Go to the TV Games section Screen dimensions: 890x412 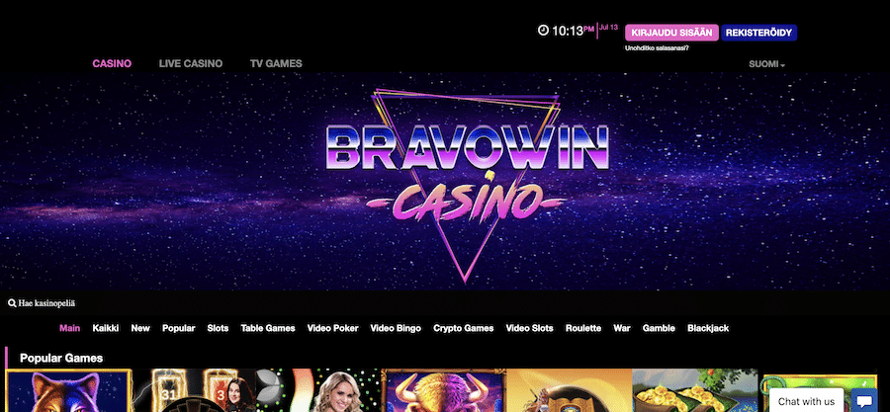[276, 63]
